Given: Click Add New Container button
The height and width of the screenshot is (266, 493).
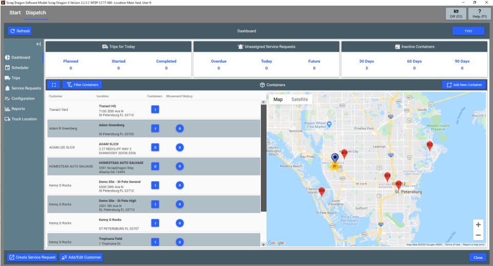Looking at the screenshot, I should 463,85.
